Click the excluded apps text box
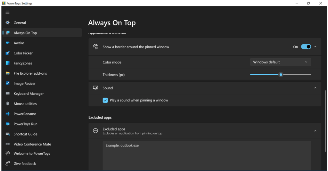This screenshot has height=171, width=328. pyautogui.click(x=207, y=156)
